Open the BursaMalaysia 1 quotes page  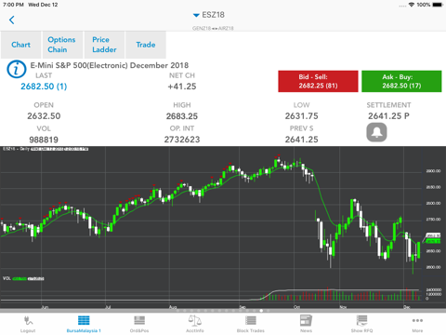pos(84,324)
